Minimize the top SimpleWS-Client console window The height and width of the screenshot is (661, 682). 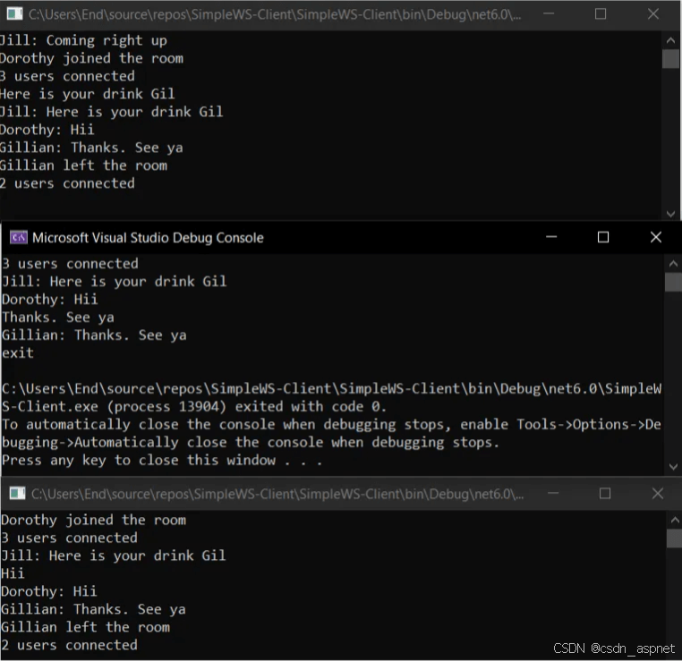(549, 14)
